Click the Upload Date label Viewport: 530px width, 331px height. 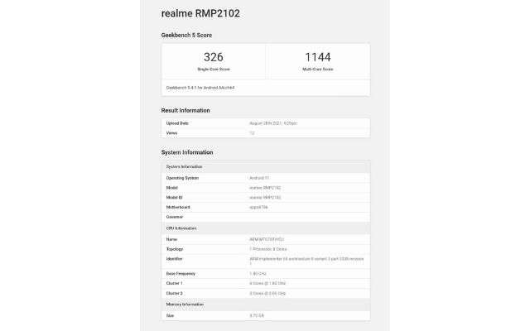coord(177,123)
